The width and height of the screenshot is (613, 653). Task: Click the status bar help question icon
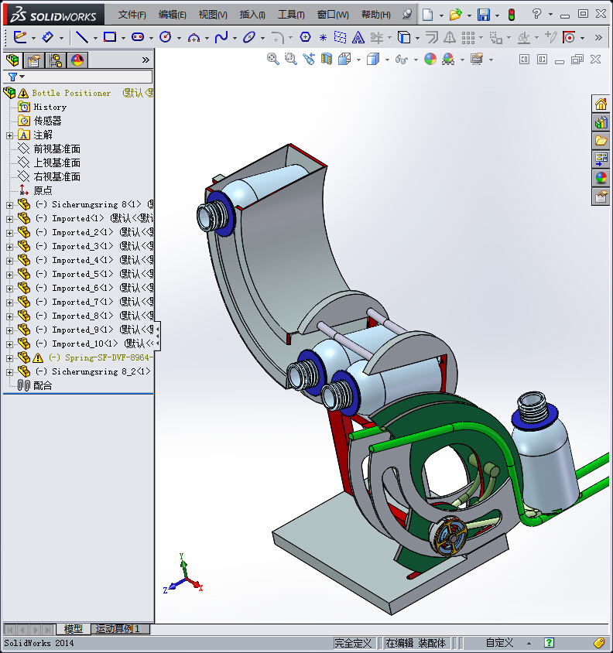550,643
